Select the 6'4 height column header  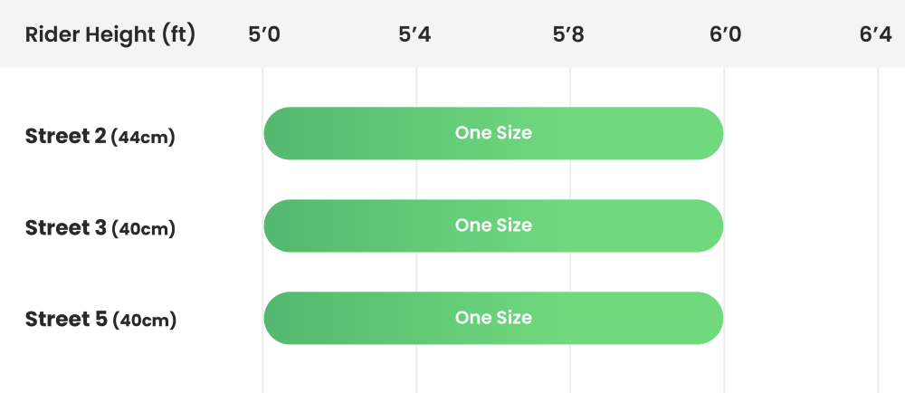tap(876, 35)
